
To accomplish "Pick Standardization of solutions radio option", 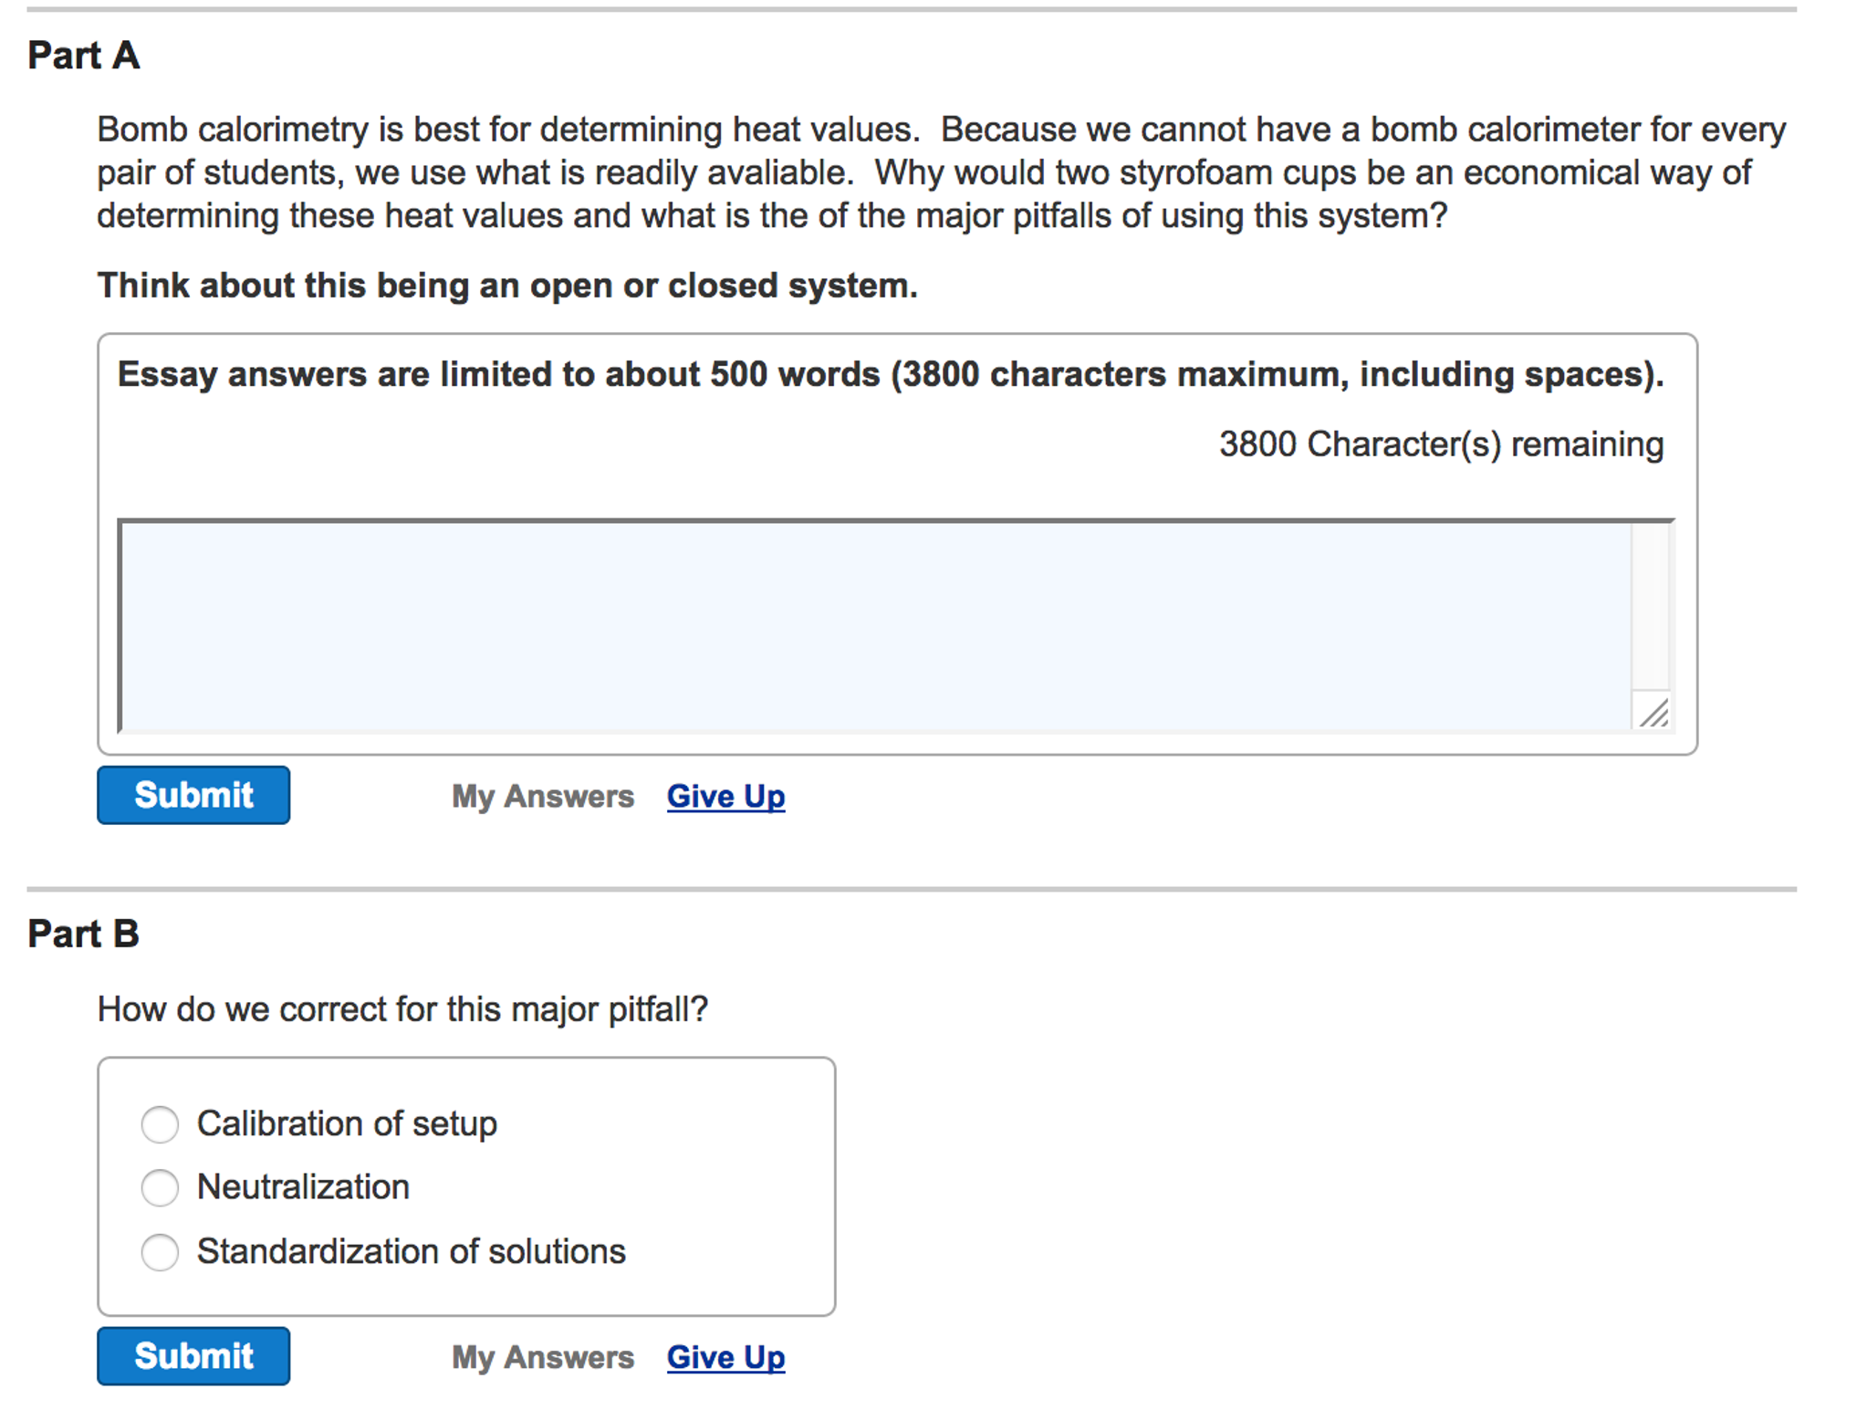I will [x=161, y=1252].
